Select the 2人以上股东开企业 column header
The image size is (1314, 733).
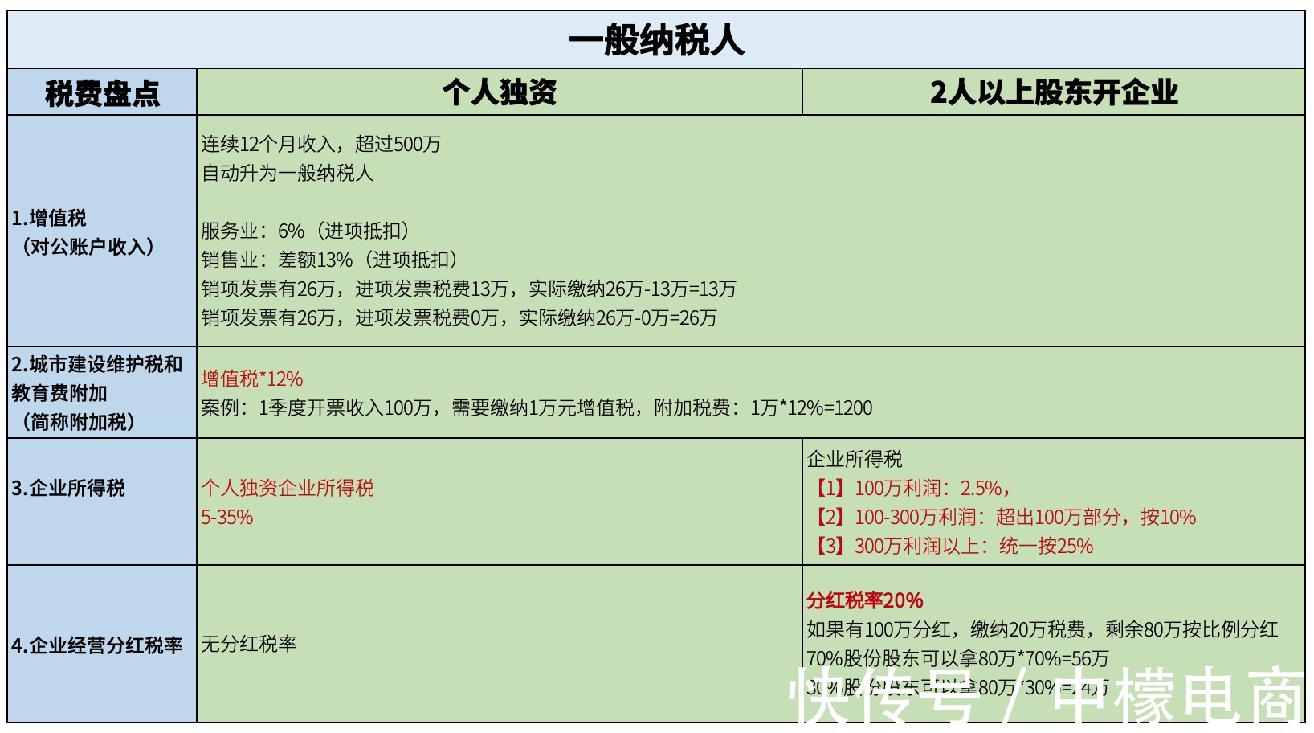[1054, 92]
